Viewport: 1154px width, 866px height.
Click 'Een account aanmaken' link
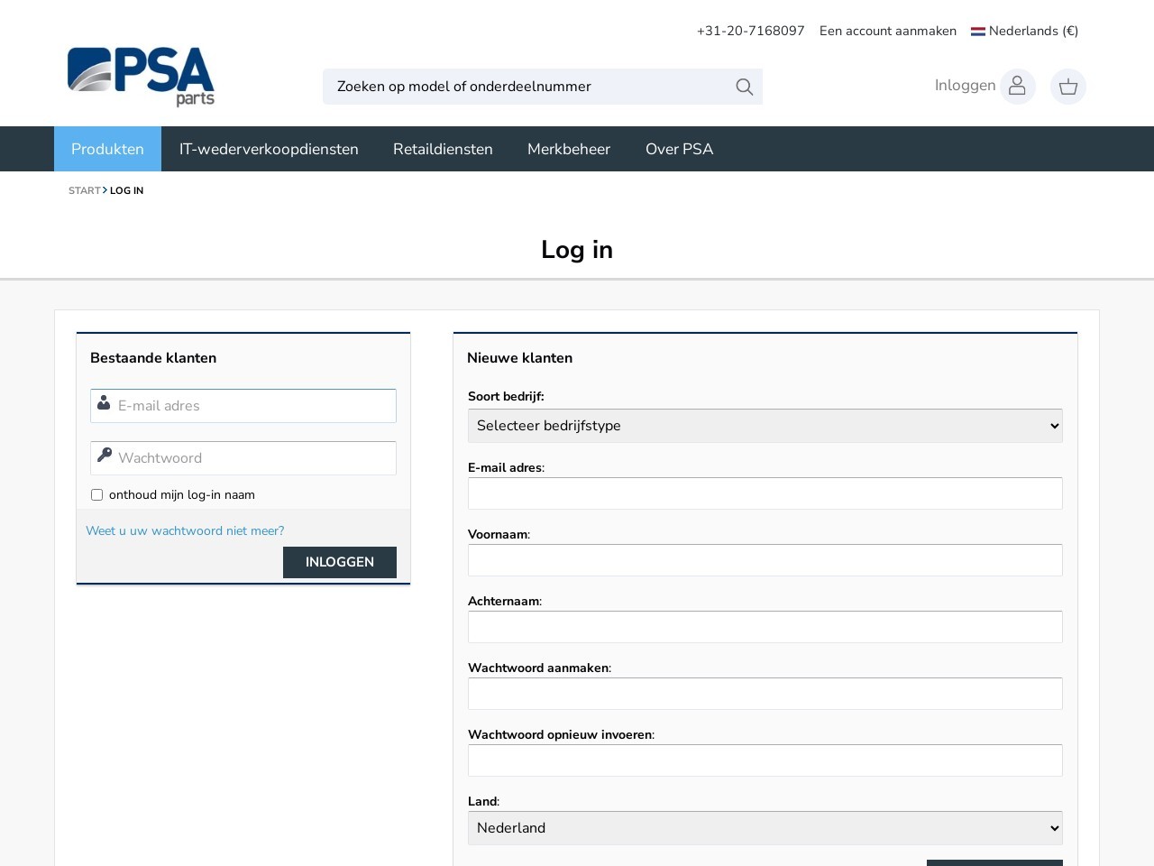[888, 31]
